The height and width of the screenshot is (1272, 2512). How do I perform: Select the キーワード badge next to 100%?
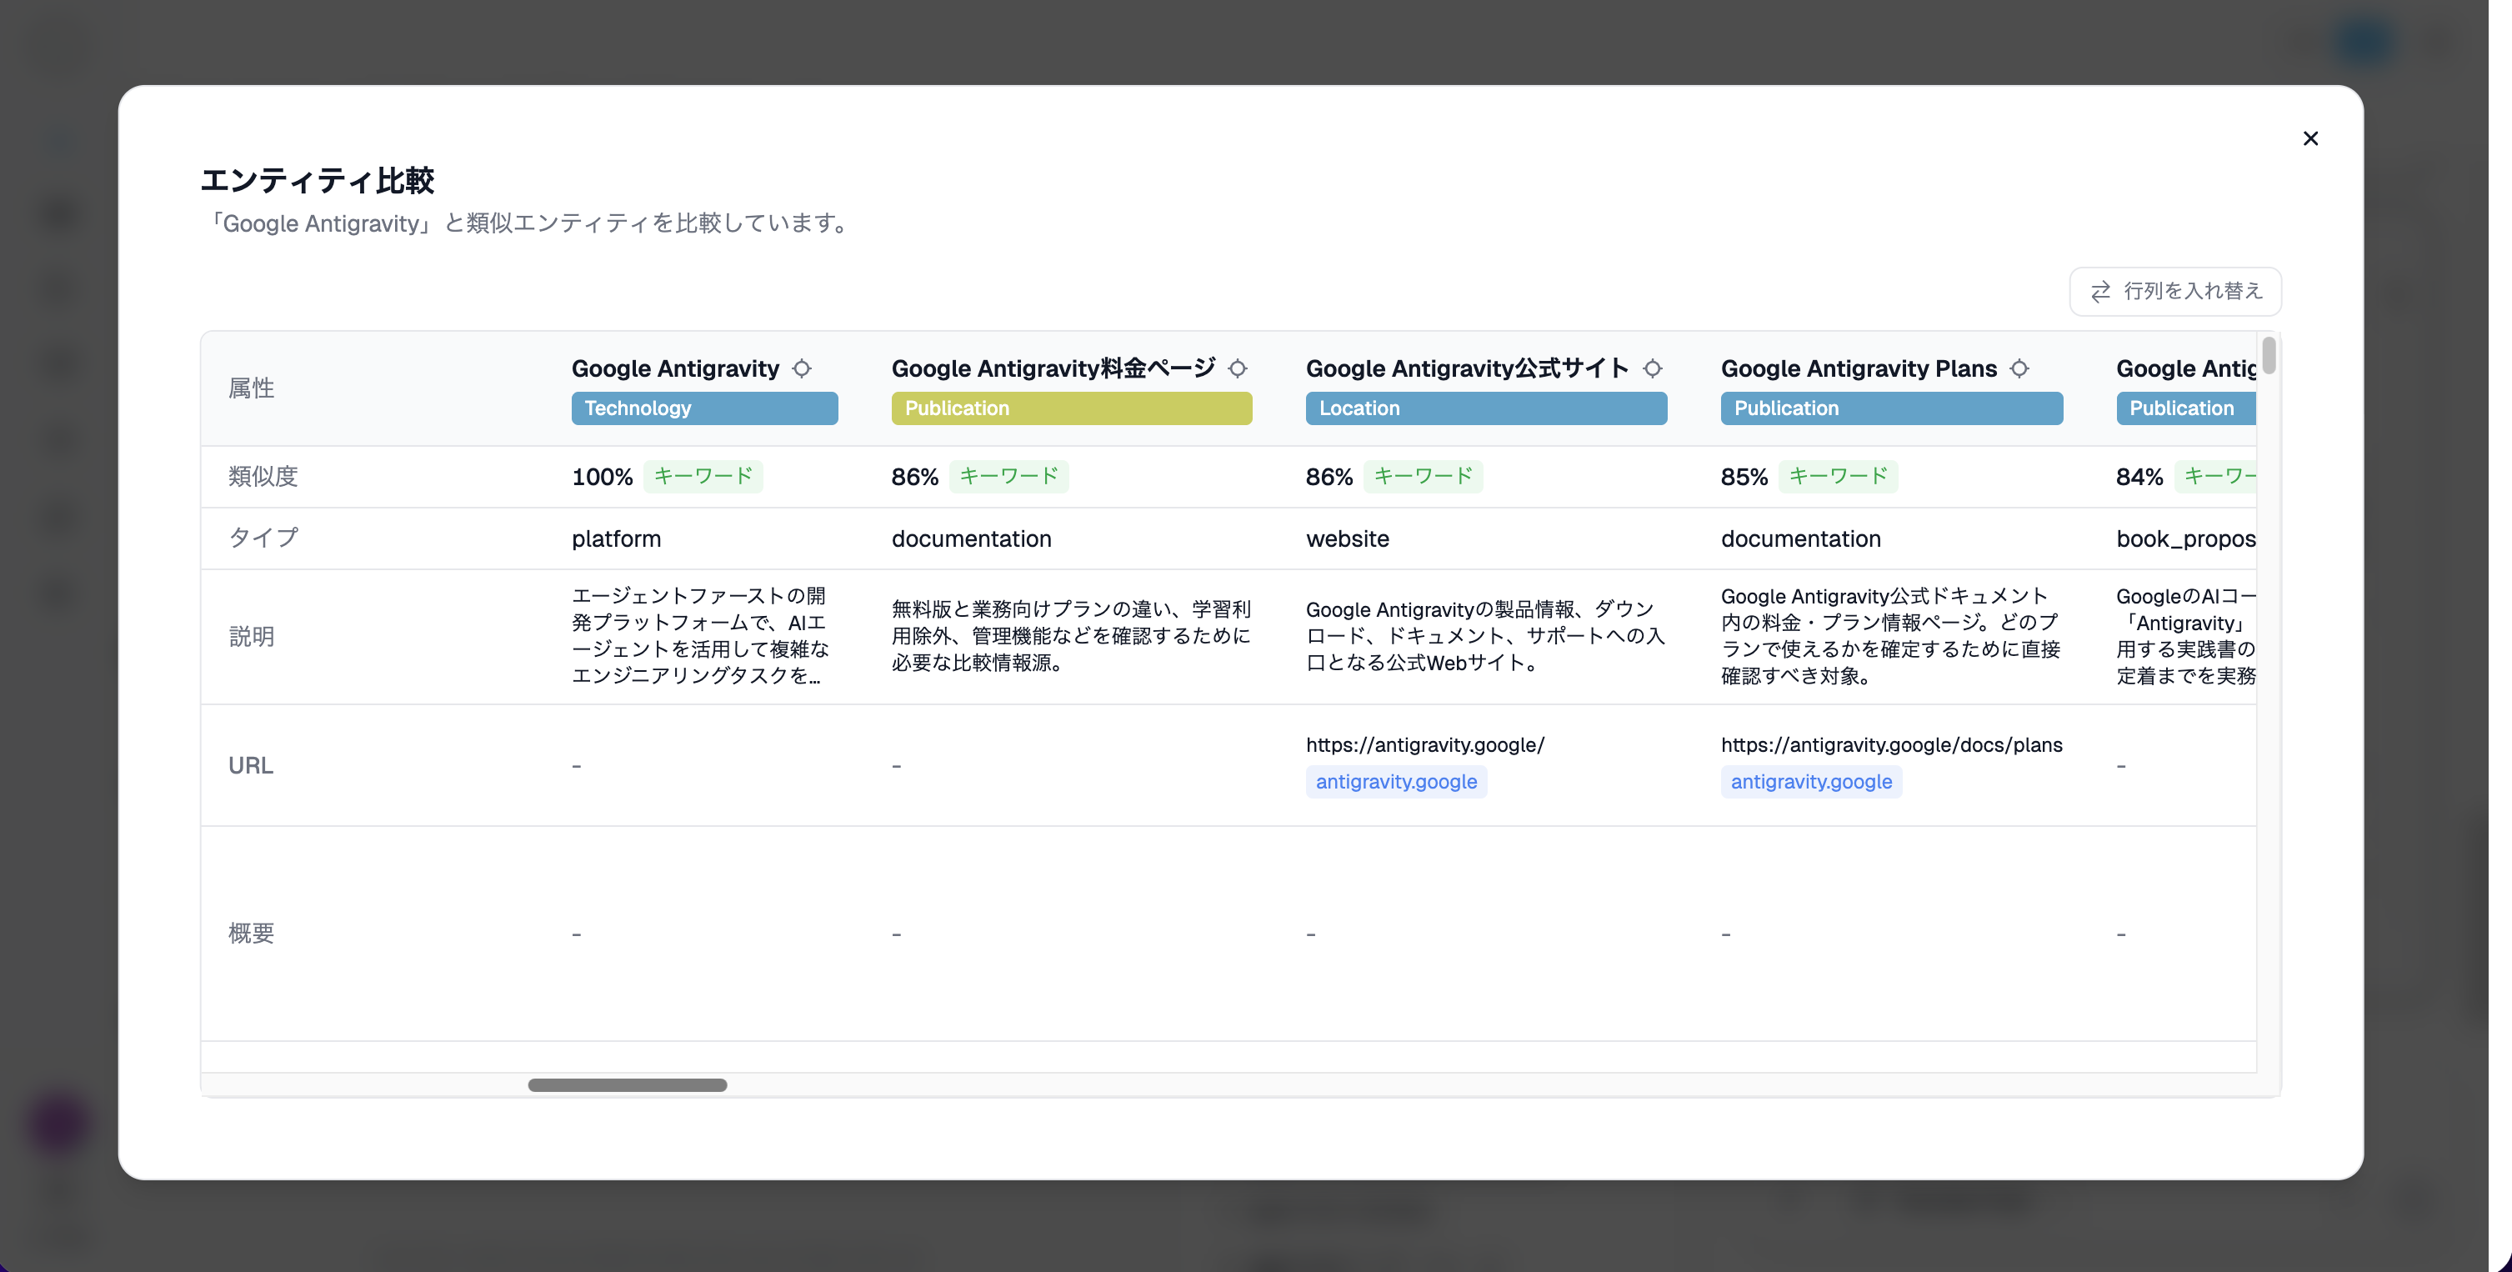(x=703, y=476)
